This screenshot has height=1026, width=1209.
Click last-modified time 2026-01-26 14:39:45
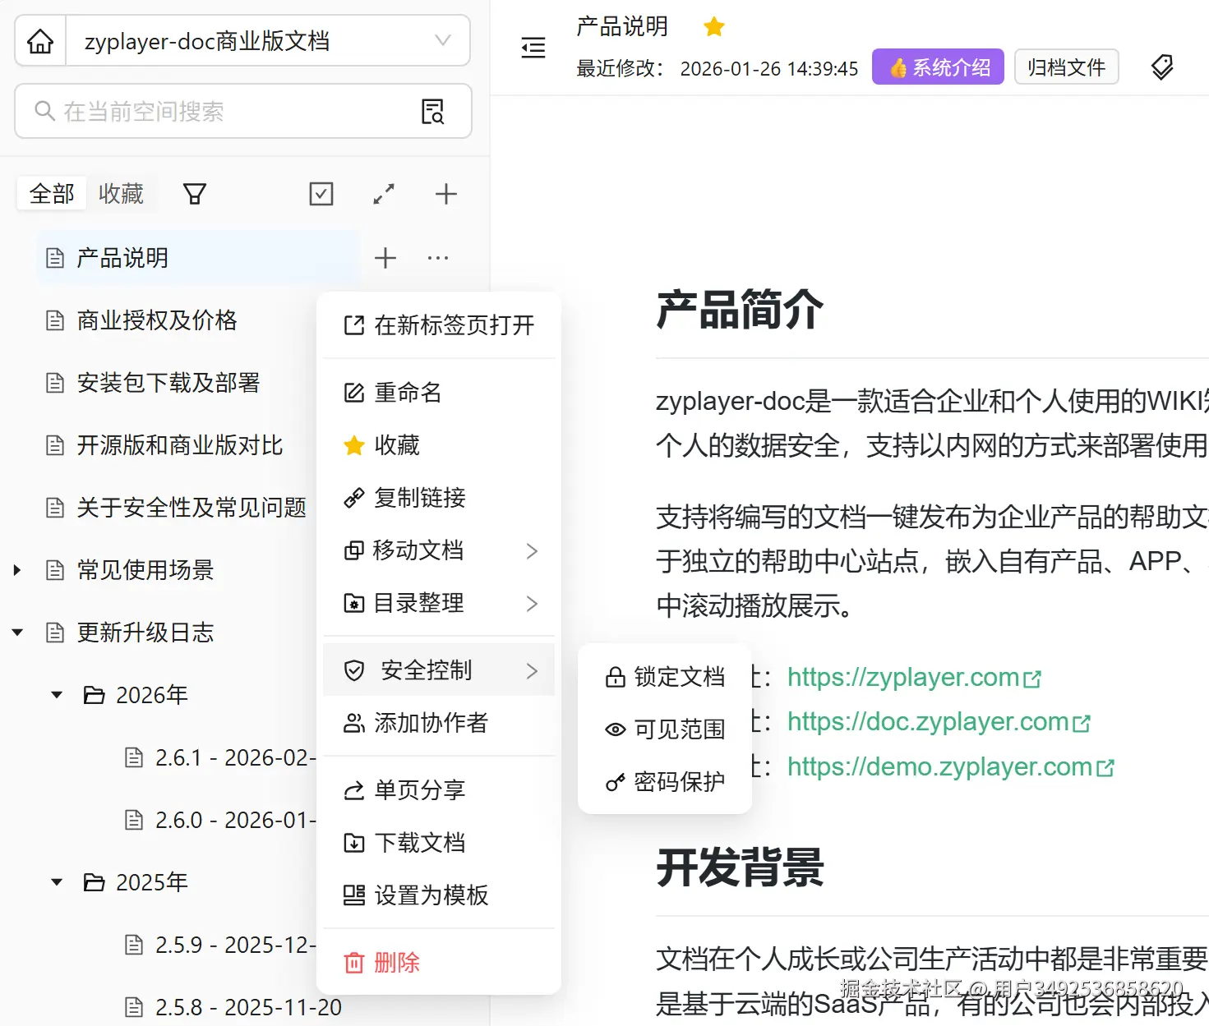coord(769,68)
